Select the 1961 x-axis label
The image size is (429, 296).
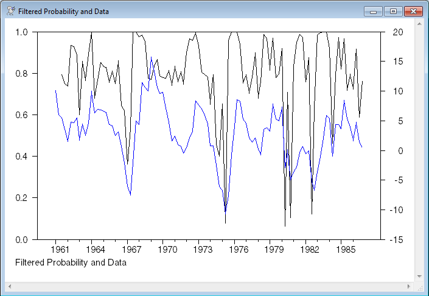[58, 249]
